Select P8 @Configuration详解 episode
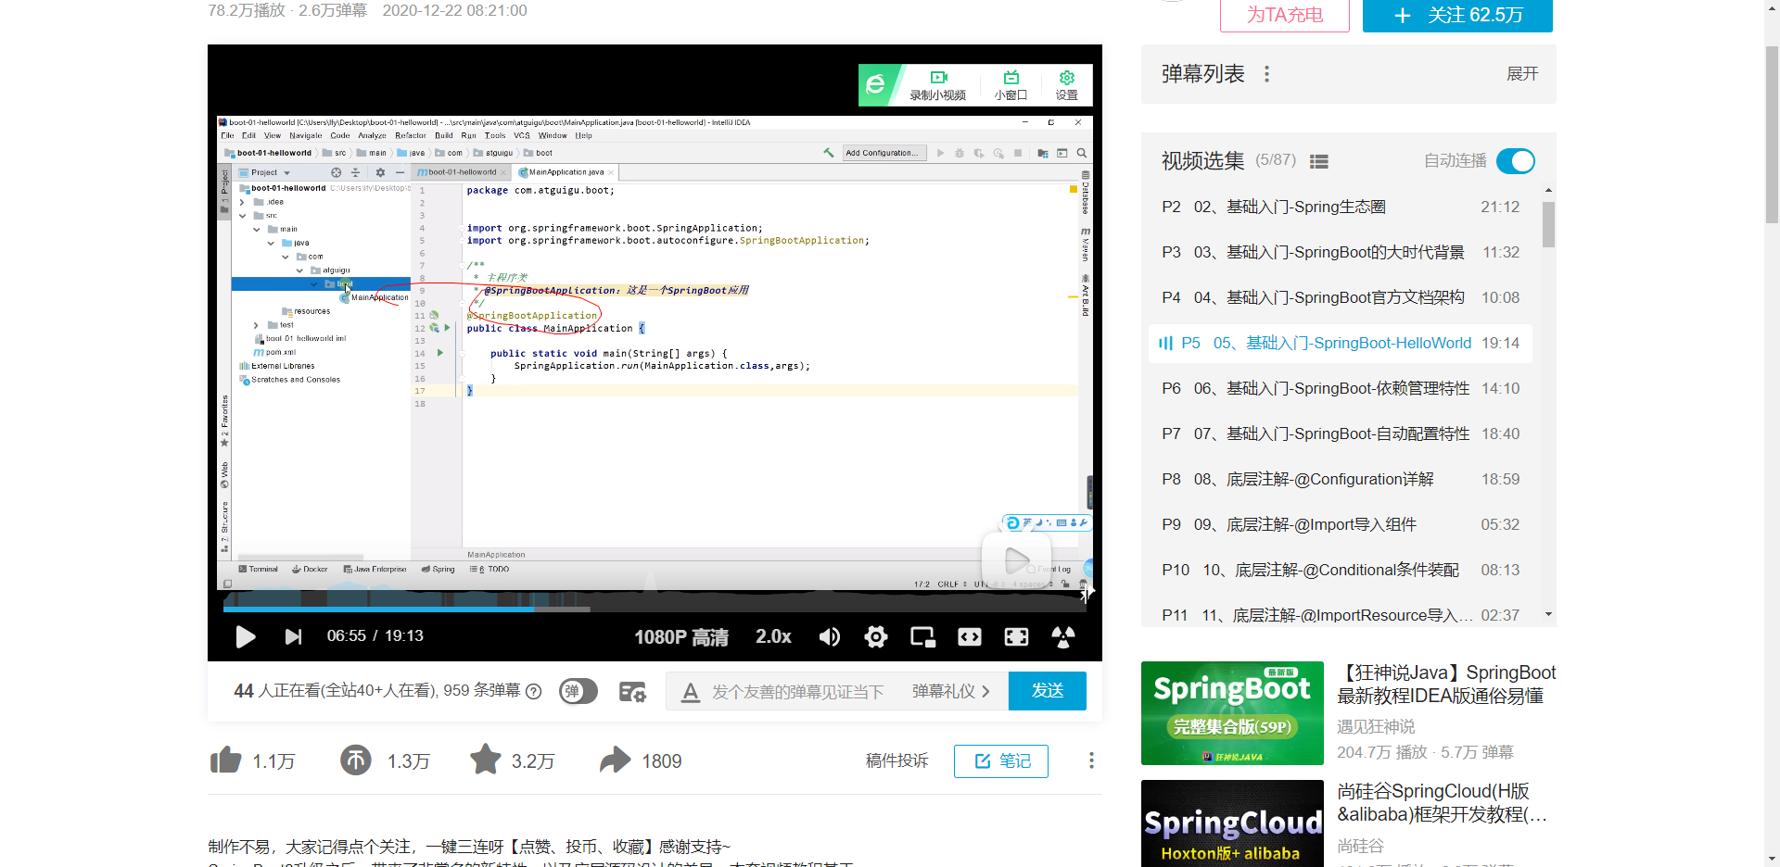This screenshot has width=1780, height=867. [1341, 479]
